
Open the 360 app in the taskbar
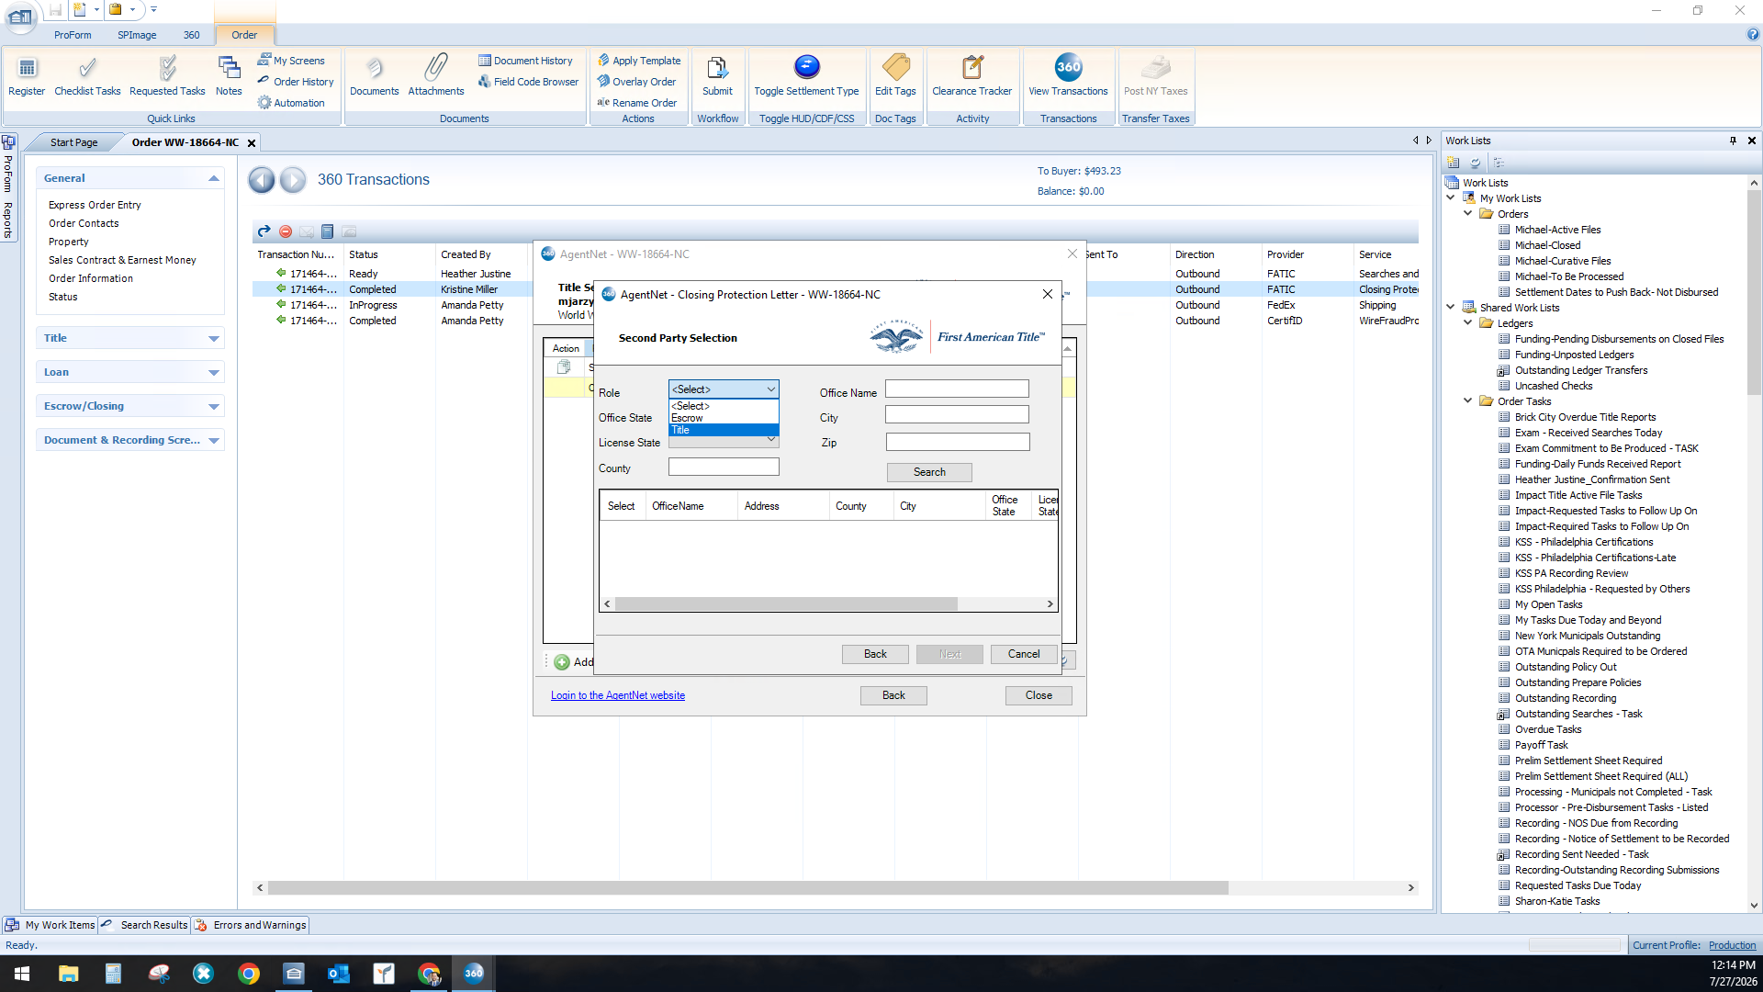(473, 973)
